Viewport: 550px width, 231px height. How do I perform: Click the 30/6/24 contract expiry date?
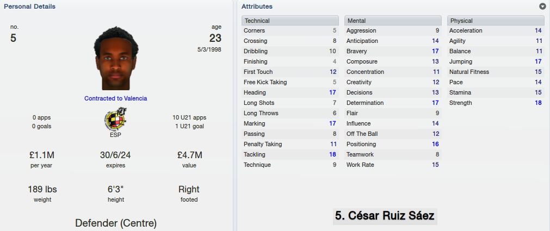(x=115, y=155)
